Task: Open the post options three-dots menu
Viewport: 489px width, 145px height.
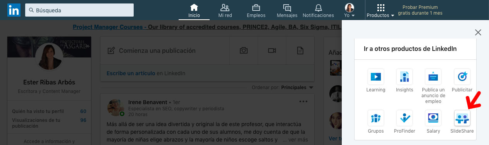Action: coord(303,102)
